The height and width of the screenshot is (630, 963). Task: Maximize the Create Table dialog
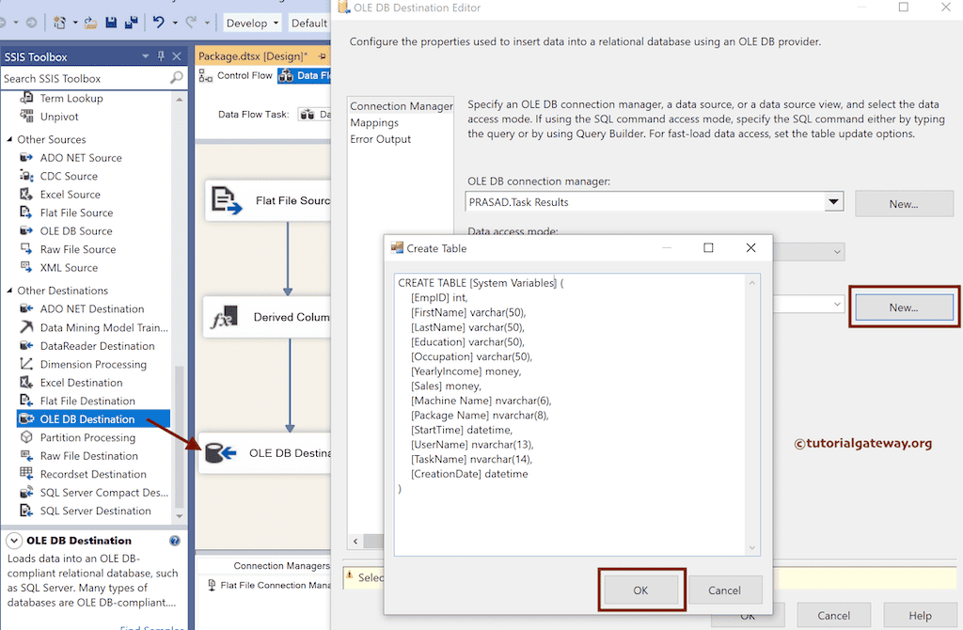tap(708, 247)
